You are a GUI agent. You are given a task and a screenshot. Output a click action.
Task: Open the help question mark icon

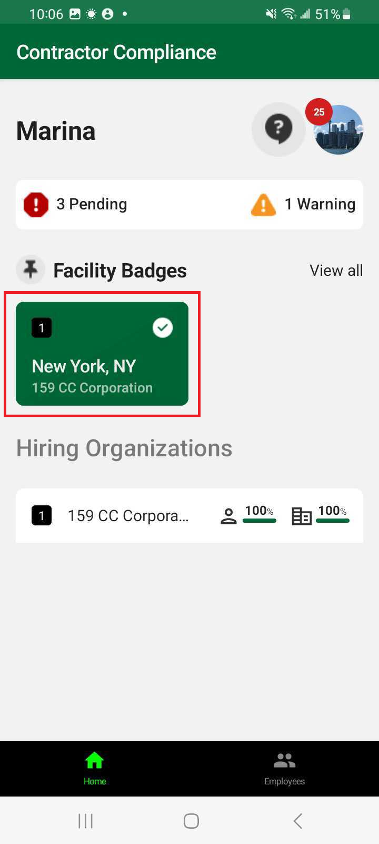[278, 129]
